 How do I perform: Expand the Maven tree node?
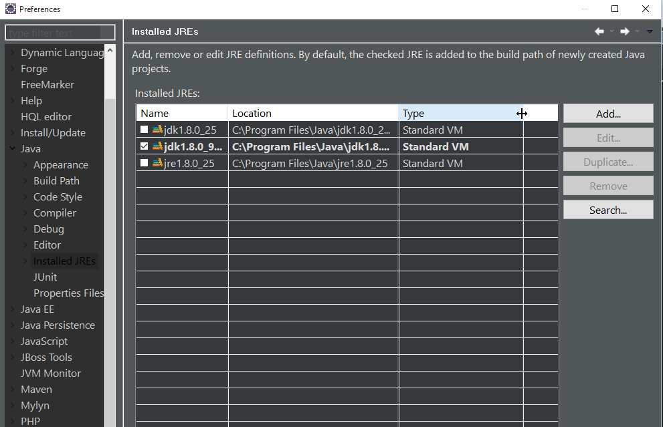(x=12, y=390)
